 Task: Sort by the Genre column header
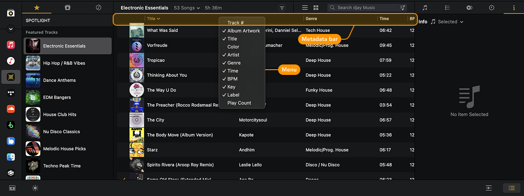311,19
